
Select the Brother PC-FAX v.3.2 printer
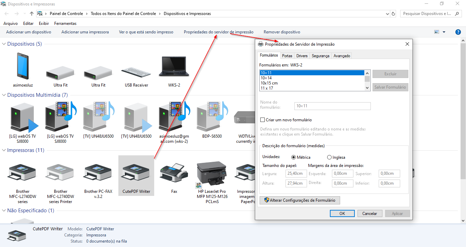[98, 173]
